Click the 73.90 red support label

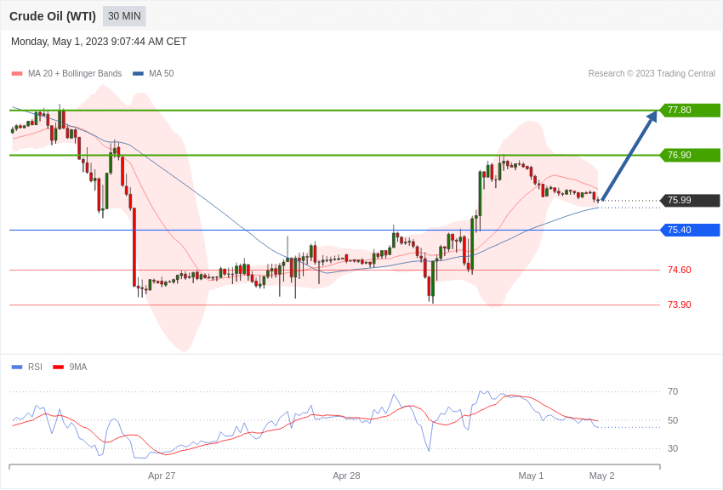[680, 305]
